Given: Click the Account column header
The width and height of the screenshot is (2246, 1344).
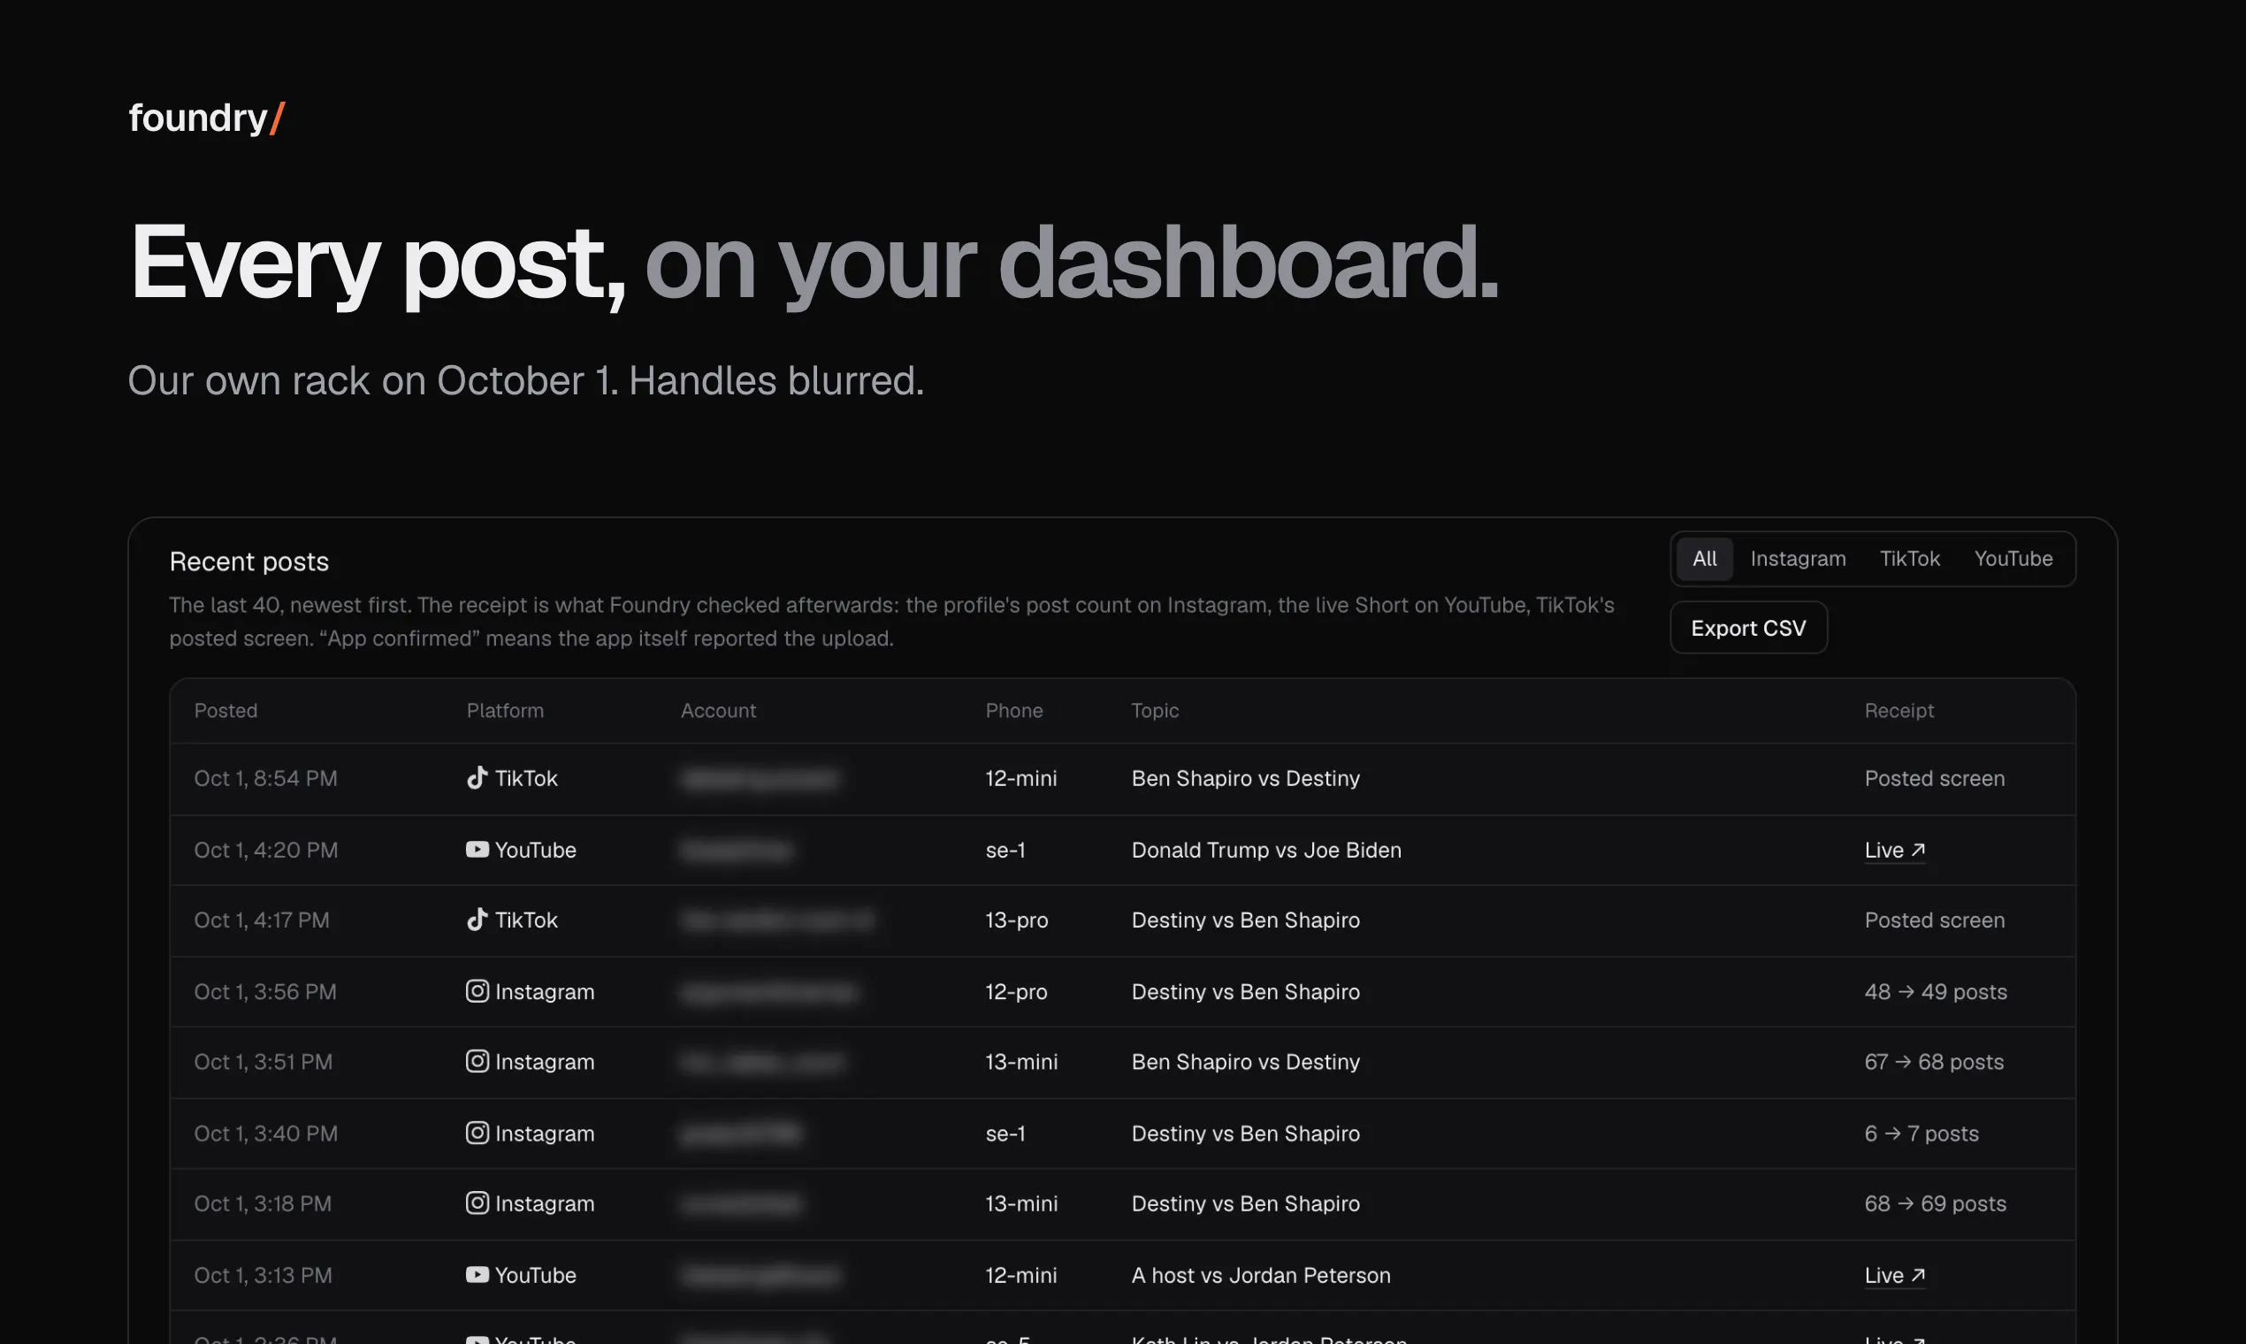Looking at the screenshot, I should coord(718,711).
